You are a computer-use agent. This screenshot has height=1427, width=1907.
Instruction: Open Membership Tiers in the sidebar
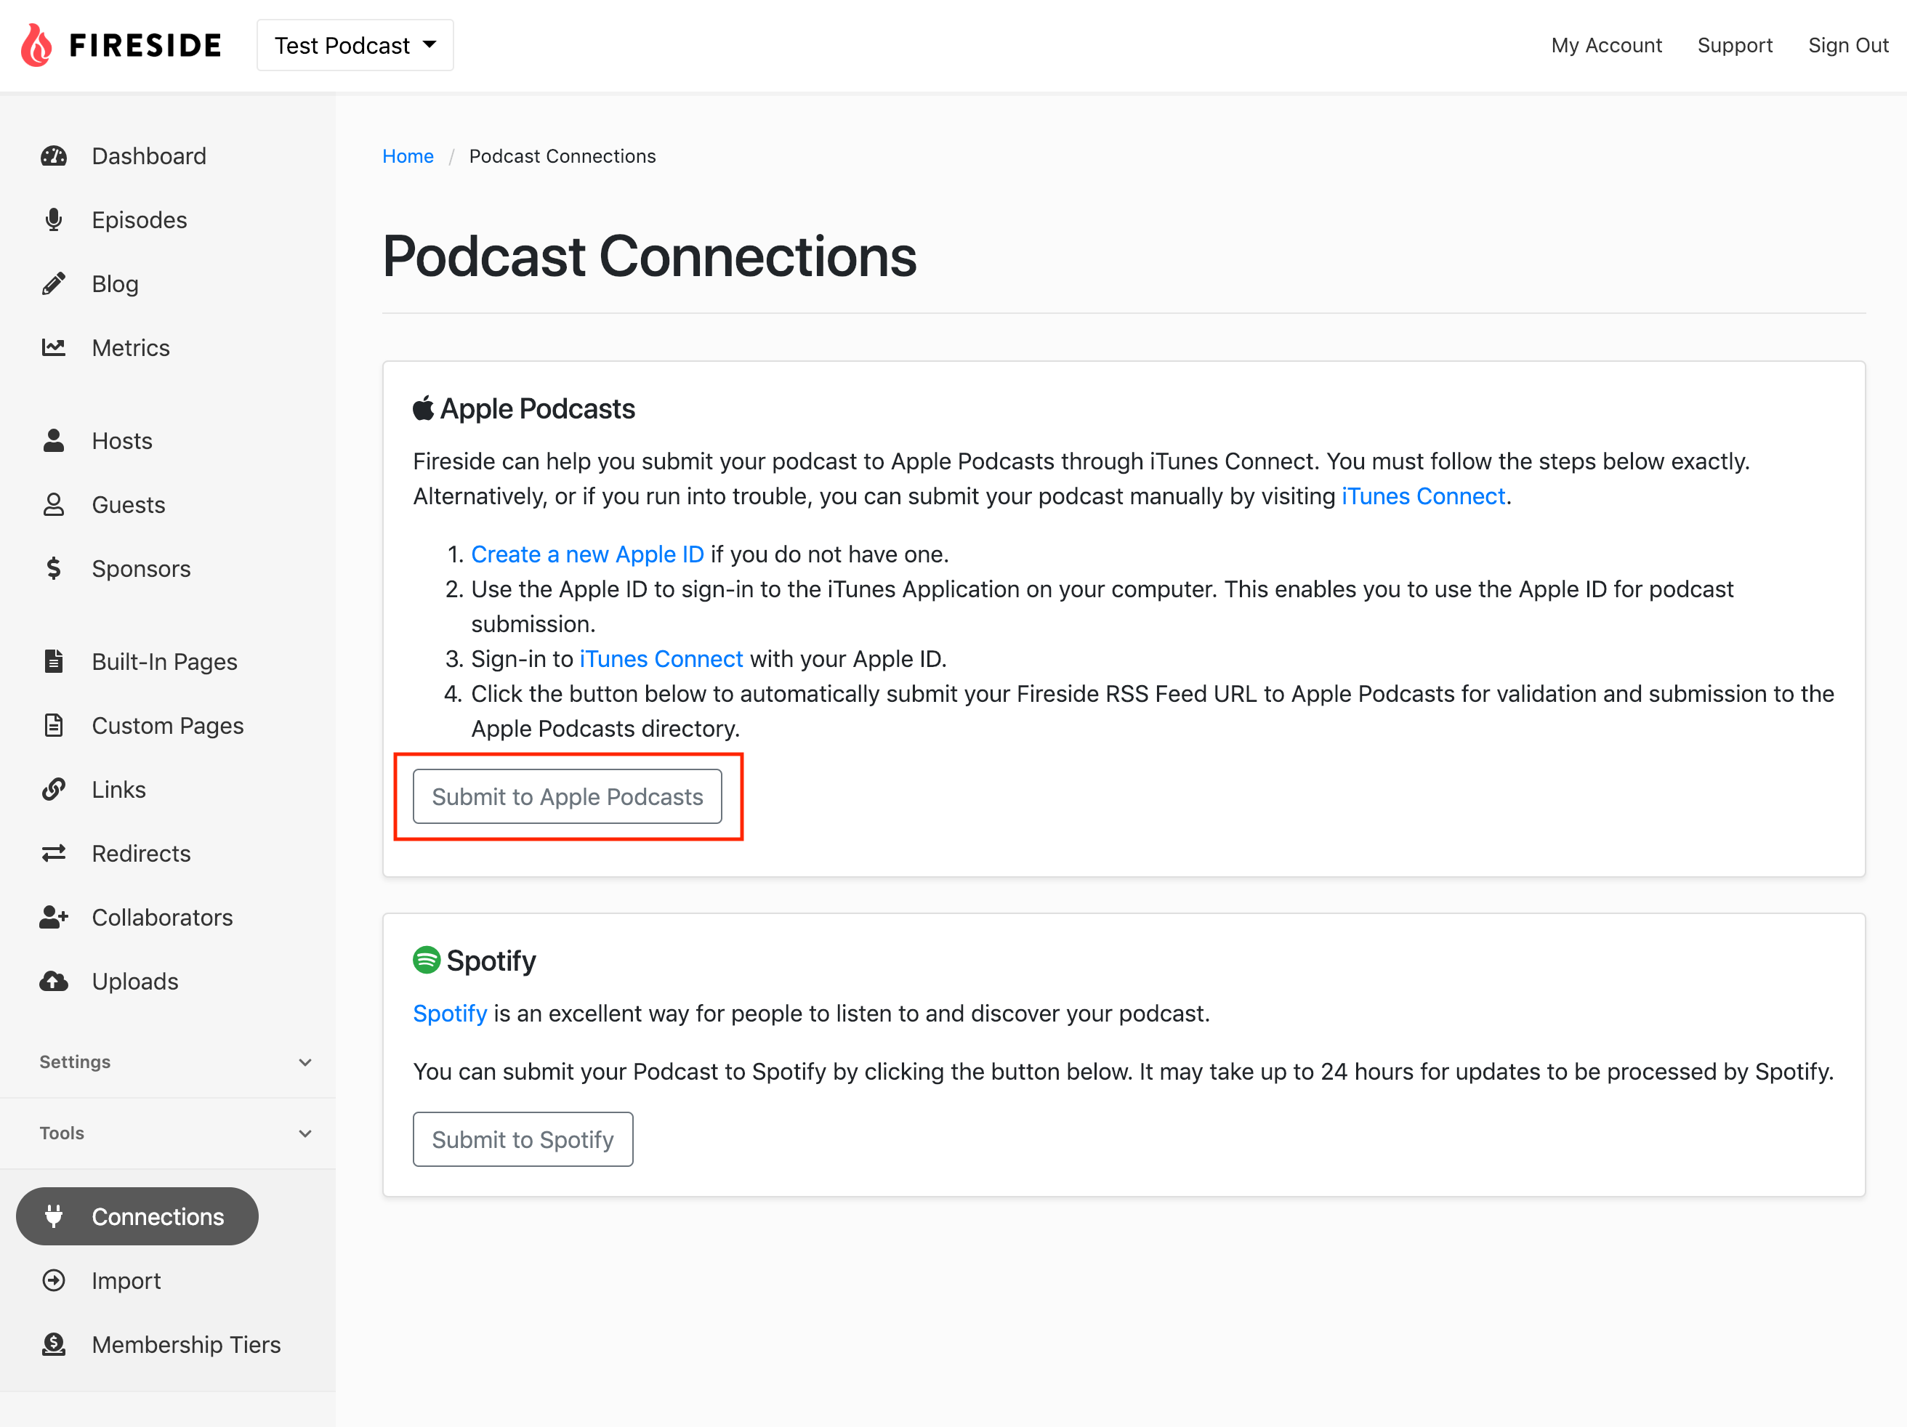pos(186,1343)
